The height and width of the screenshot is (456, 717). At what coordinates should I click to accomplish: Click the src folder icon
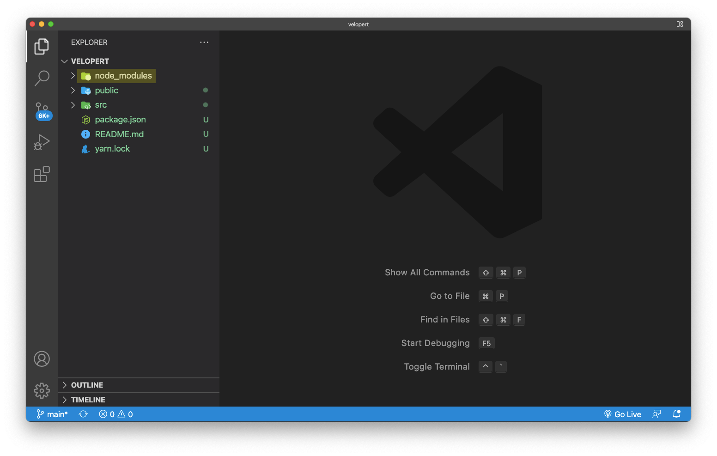(x=86, y=105)
